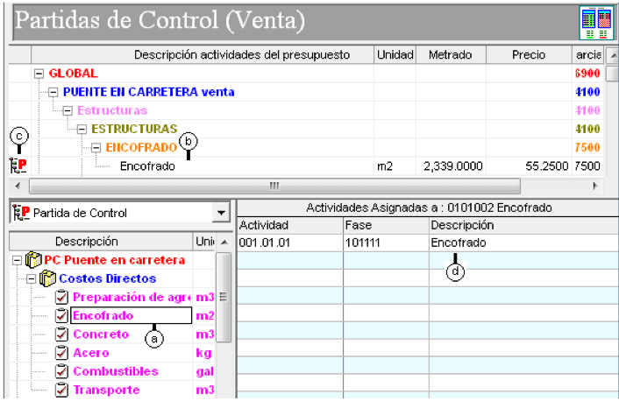Collapse the GLOBAL tree node
Screen dimensions: 619x401
tap(39, 74)
